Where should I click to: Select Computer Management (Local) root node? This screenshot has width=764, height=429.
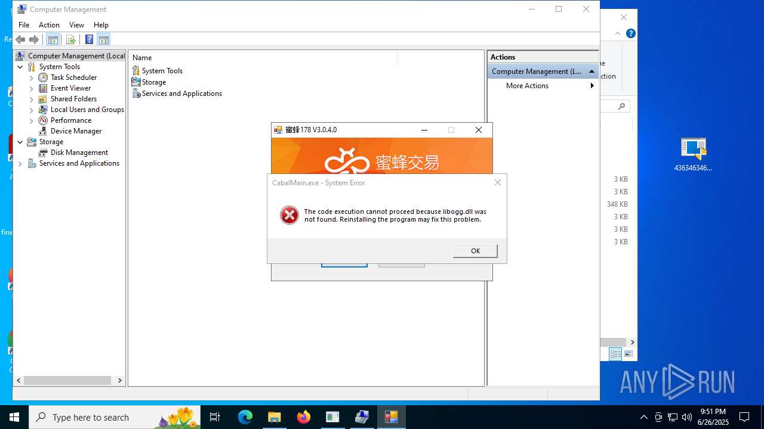pyautogui.click(x=76, y=56)
